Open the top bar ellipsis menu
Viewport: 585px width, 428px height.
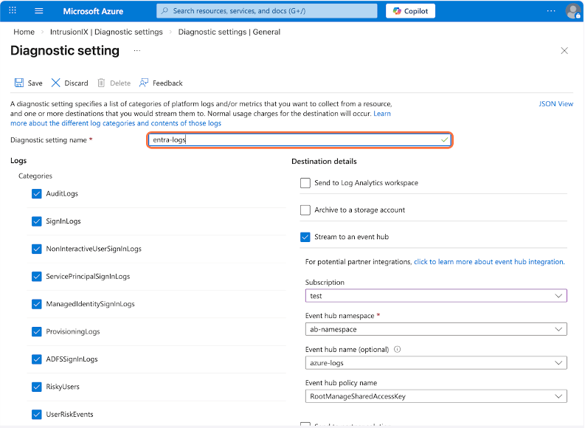pos(551,11)
